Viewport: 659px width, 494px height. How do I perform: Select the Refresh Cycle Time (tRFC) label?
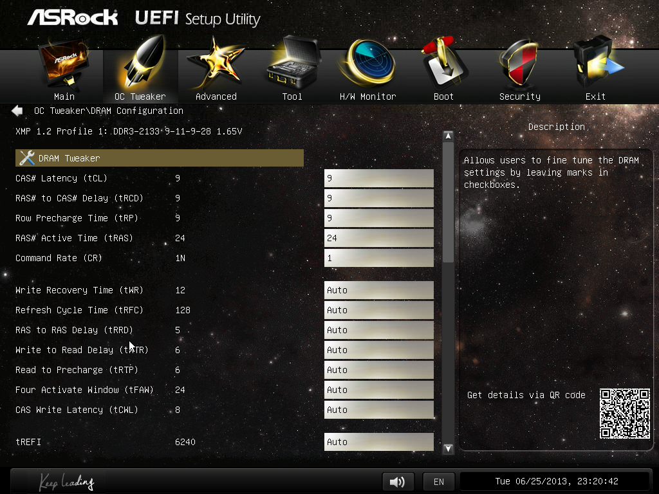coord(79,310)
